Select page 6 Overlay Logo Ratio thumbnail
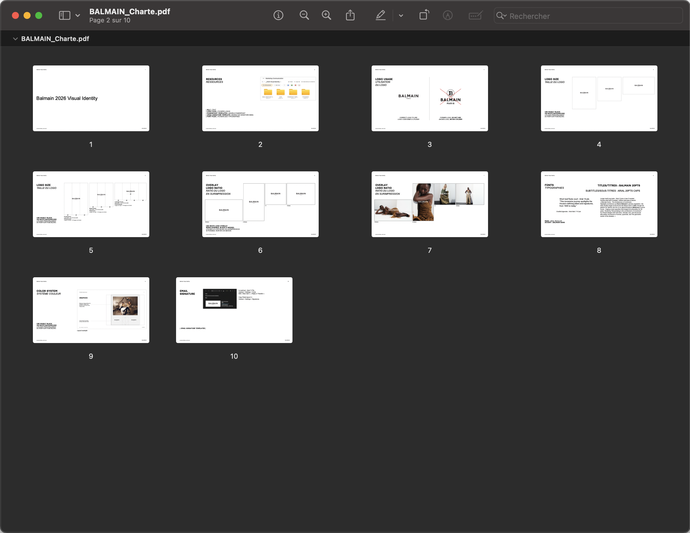Screen dimensions: 690x533 pos(260,204)
